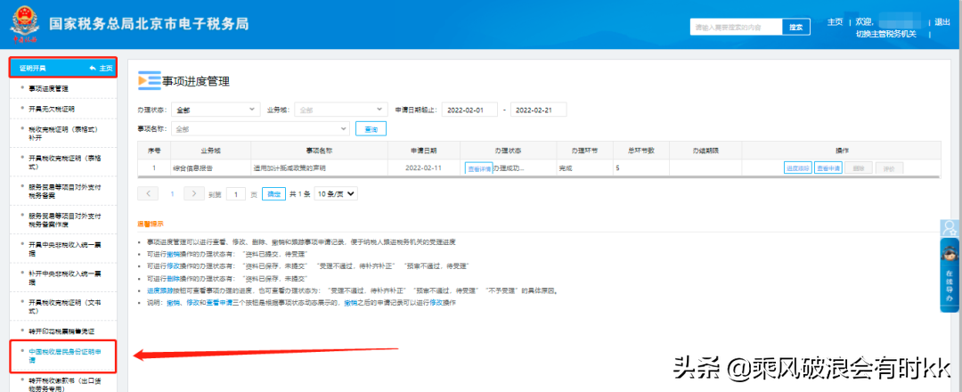
Task: Open 开具税收完税证明（文书式） menu item
Action: coord(64,306)
